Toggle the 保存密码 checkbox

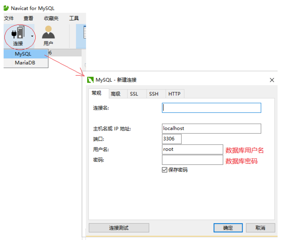pos(164,170)
